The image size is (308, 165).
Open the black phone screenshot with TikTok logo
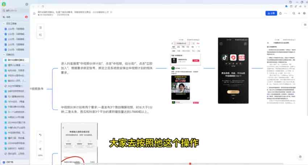click(233, 71)
